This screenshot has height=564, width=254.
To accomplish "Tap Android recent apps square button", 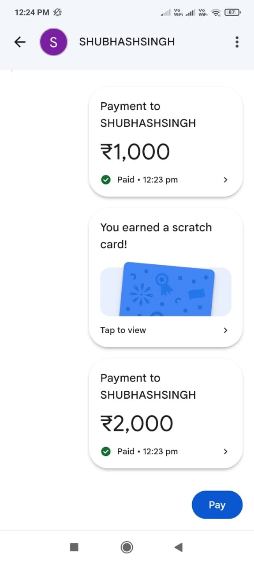I will coord(74,547).
